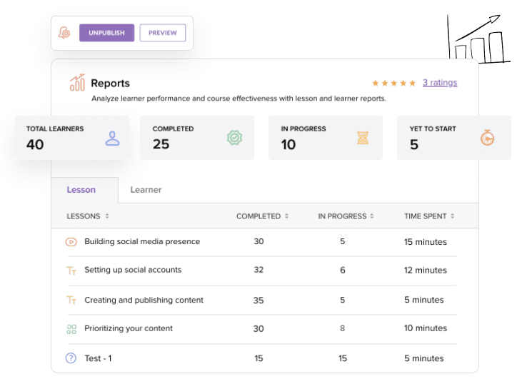Click the notification bell settings icon
This screenshot has width=522, height=389.
pyautogui.click(x=64, y=33)
